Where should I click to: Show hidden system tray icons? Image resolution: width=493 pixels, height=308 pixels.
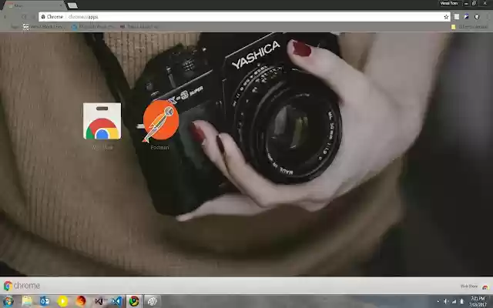click(438, 302)
